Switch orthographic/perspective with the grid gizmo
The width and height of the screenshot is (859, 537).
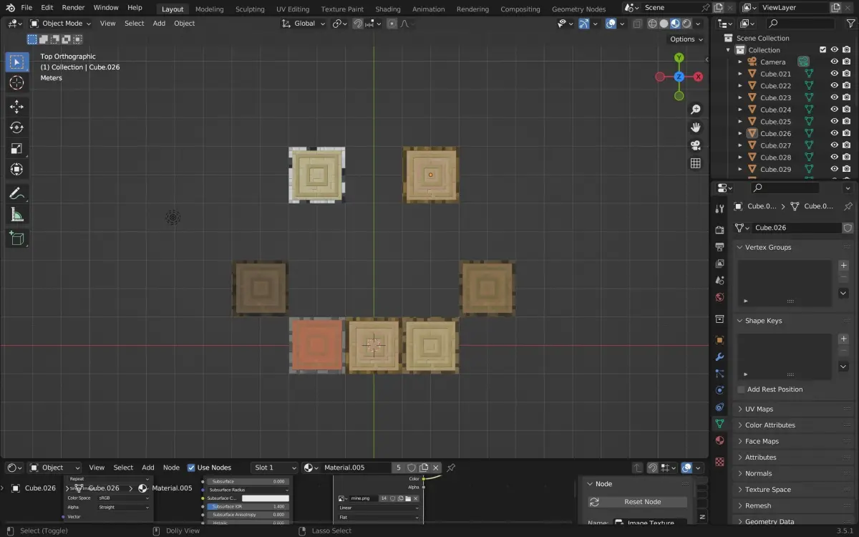pyautogui.click(x=695, y=163)
